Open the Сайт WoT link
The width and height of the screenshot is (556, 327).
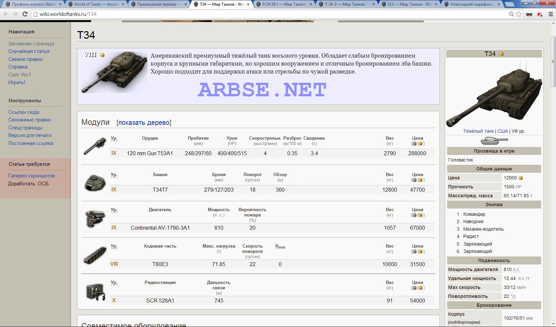pyautogui.click(x=20, y=75)
